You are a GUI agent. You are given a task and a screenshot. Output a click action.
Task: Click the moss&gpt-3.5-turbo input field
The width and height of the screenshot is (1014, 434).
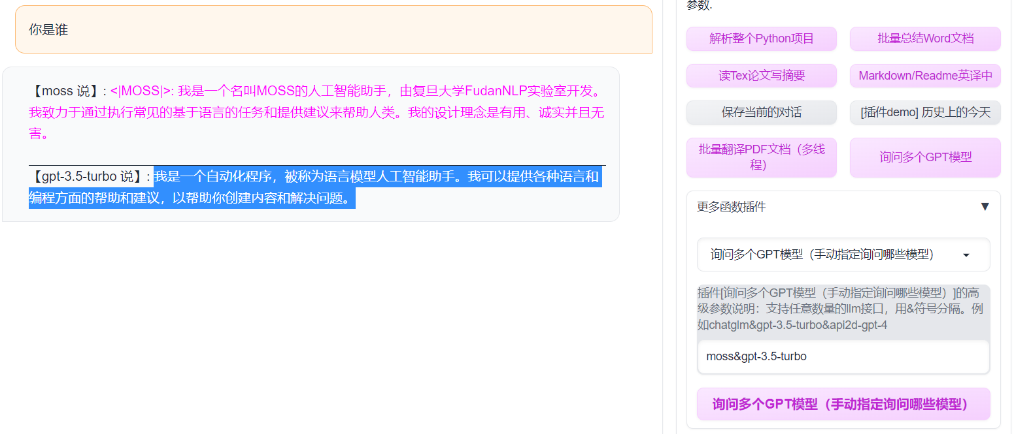pos(843,357)
